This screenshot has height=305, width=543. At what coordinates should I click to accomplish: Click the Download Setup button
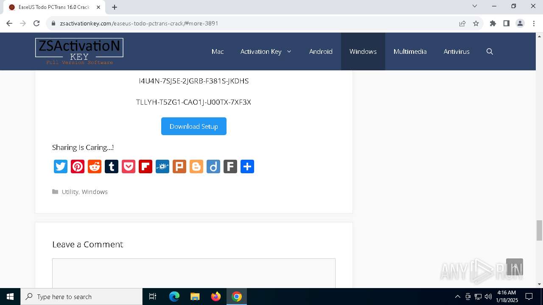coord(194,126)
